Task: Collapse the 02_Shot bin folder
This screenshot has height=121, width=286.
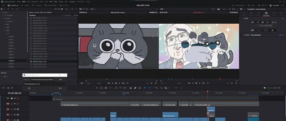Action: 3,19
